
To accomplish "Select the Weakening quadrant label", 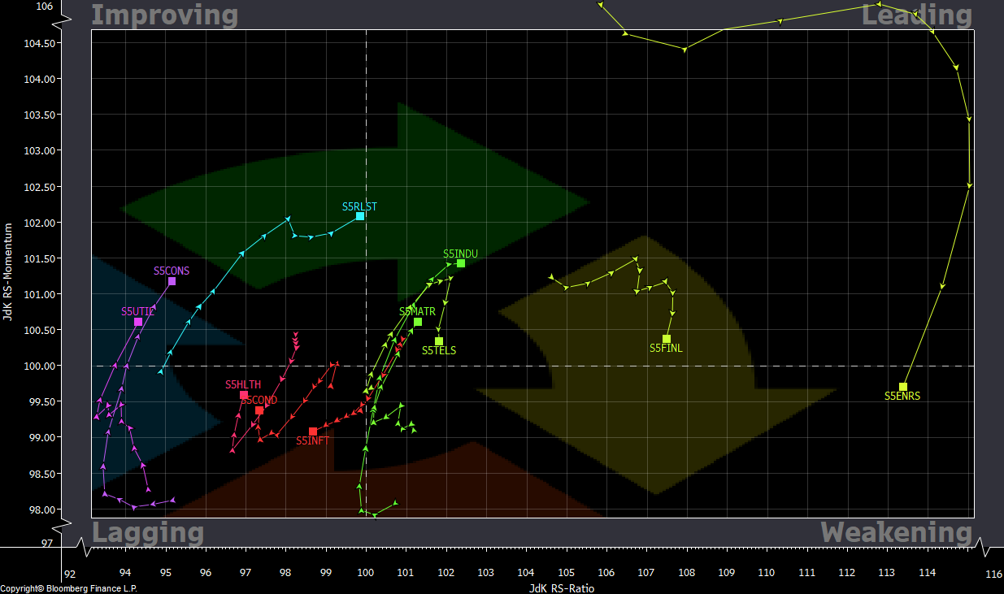I will [x=896, y=533].
